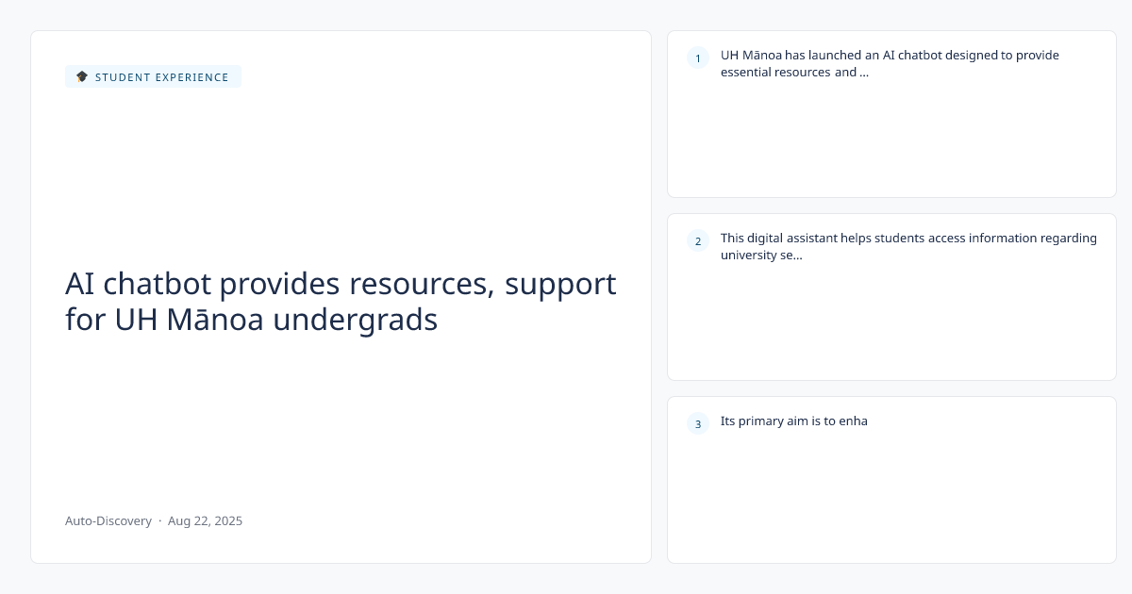Image resolution: width=1132 pixels, height=594 pixels.
Task: Click the Aug 22, 2025 date
Action: pos(205,520)
